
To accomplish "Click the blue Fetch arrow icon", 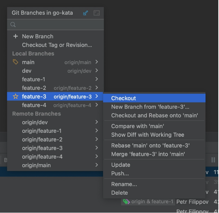I will pyautogui.click(x=86, y=13).
